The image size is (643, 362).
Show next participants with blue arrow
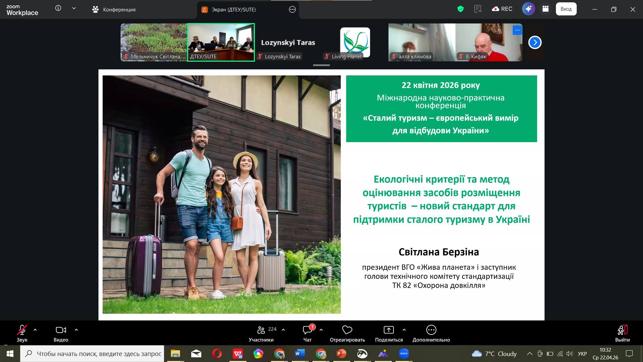[x=535, y=43]
